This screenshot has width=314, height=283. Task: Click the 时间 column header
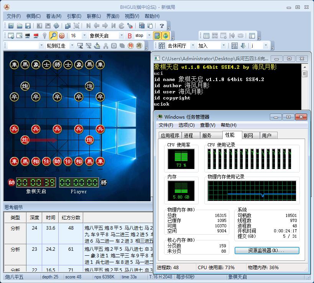(51, 218)
